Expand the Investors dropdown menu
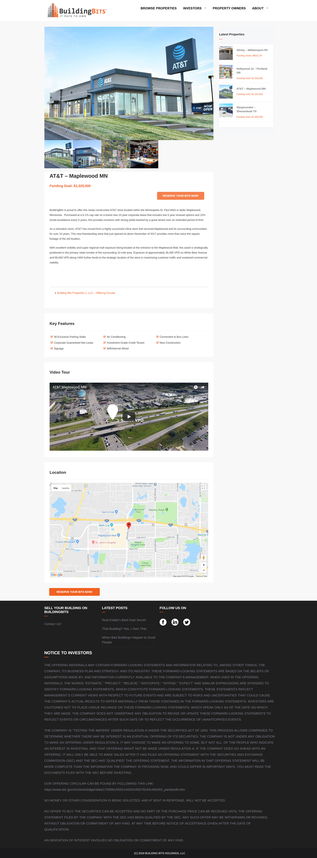This screenshot has width=317, height=858. 194,8
